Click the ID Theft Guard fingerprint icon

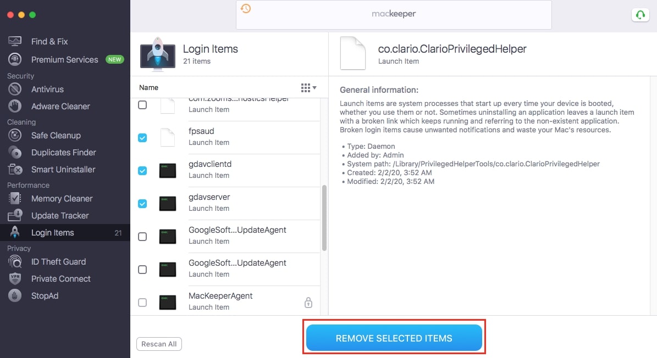point(15,261)
